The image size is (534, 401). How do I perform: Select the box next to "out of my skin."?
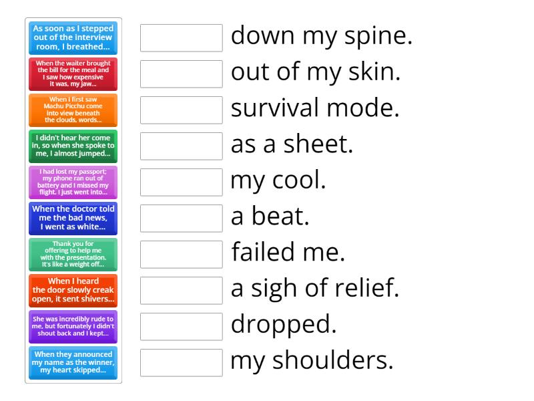(181, 74)
